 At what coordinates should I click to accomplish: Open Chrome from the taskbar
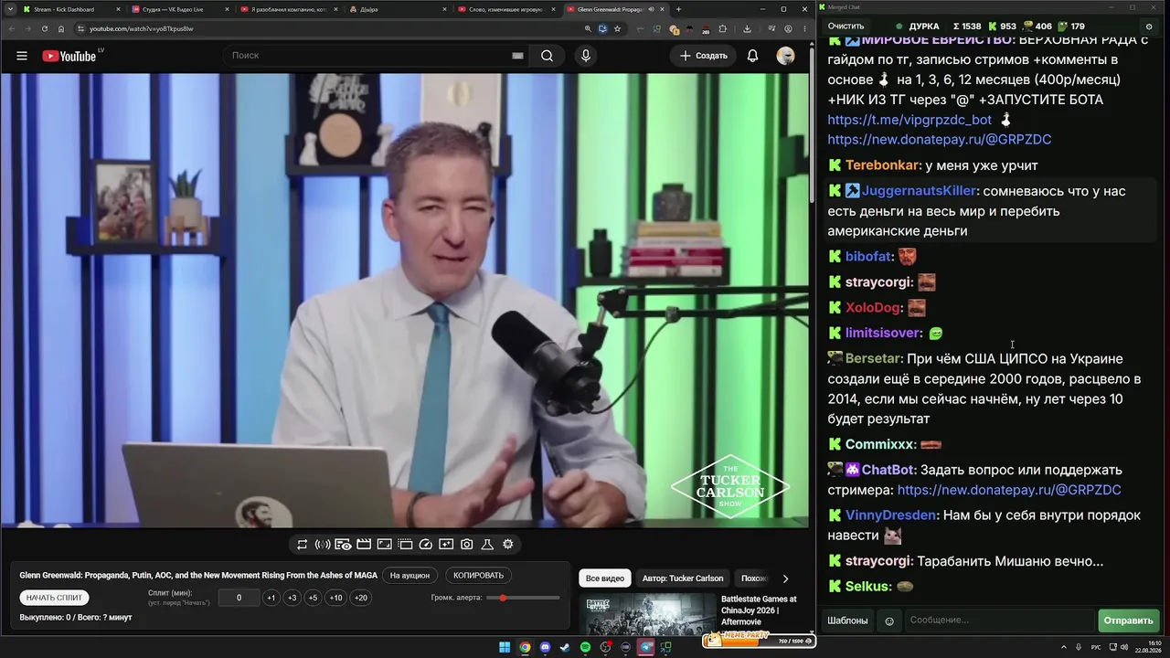click(525, 648)
